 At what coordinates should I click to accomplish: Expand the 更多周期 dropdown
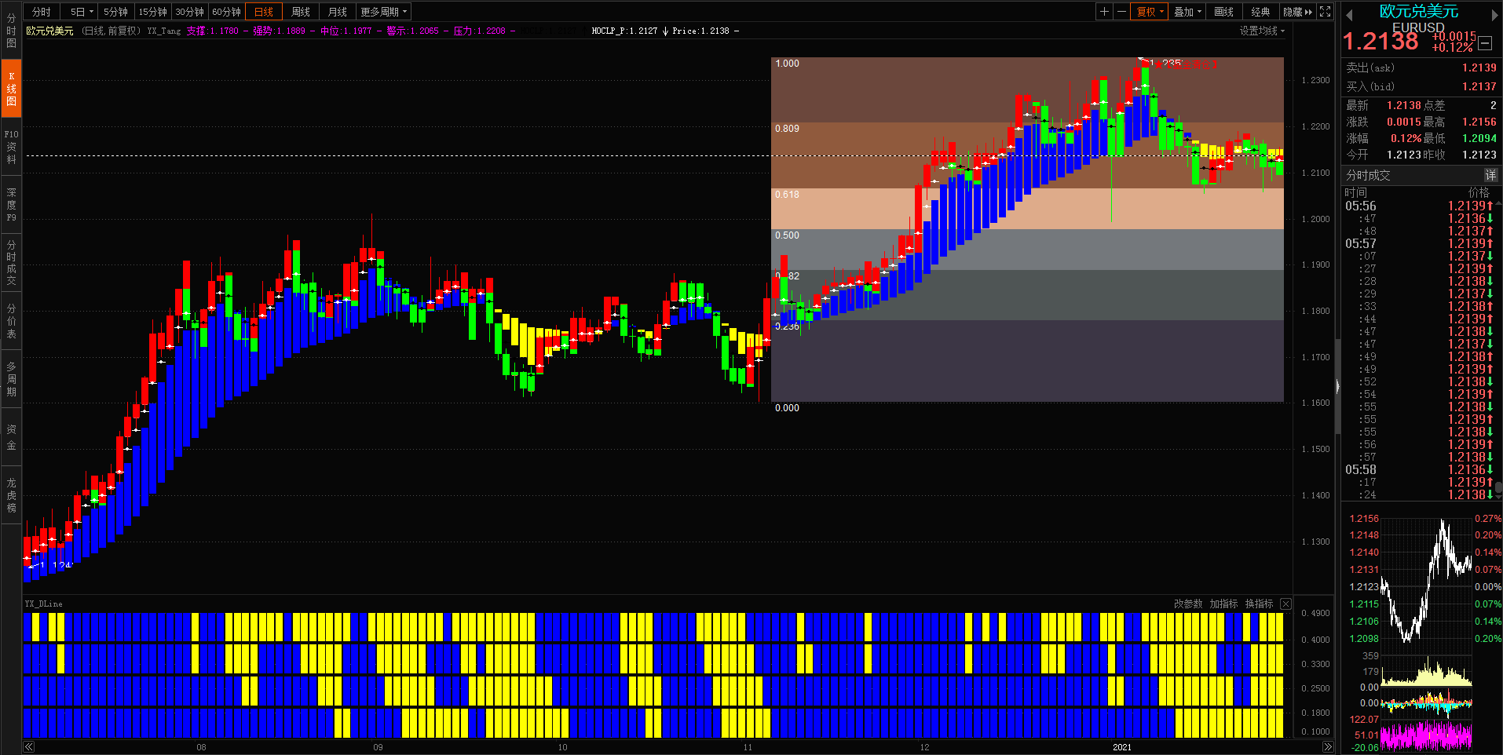pos(383,12)
